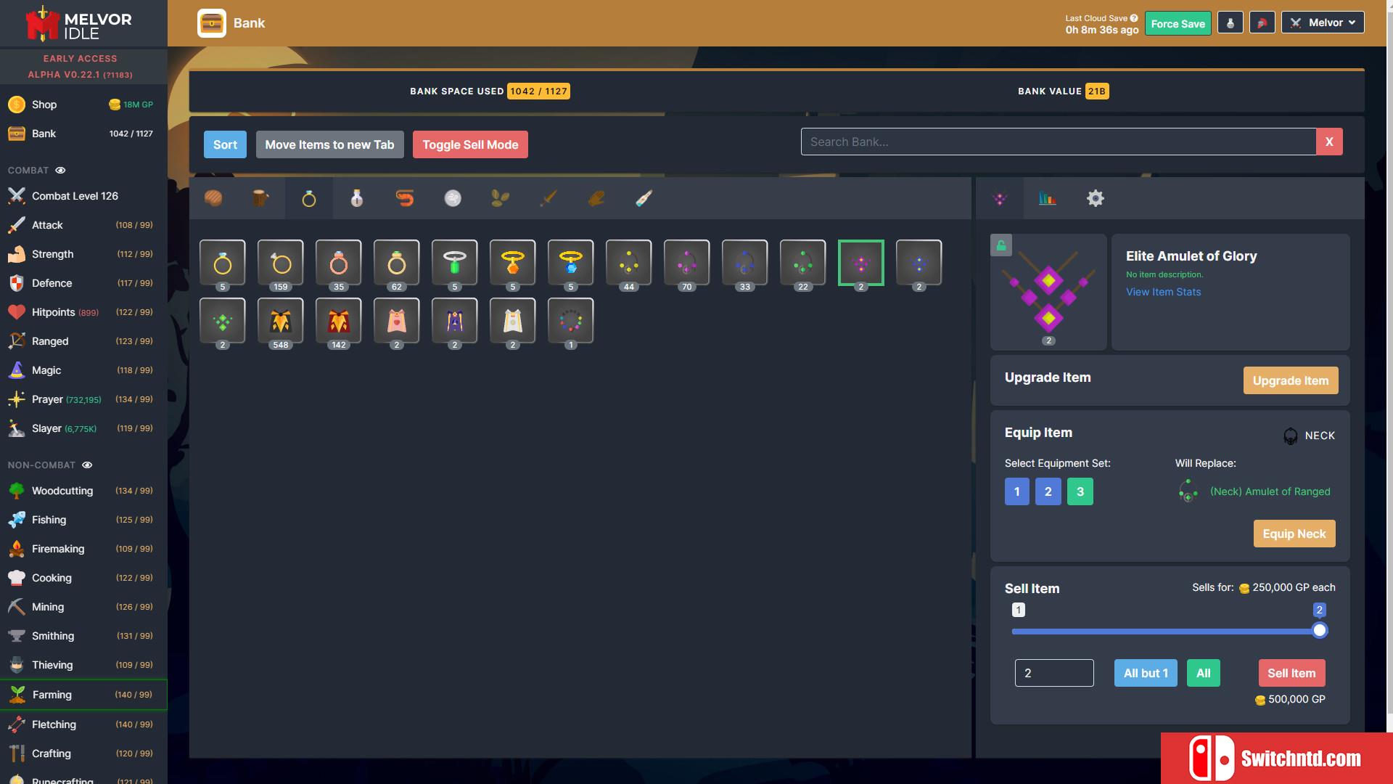The image size is (1393, 784).
Task: Select the red cape with quantity 142
Action: tap(339, 321)
